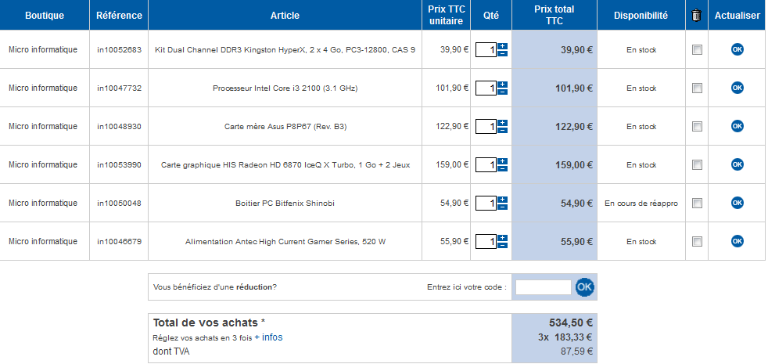Decrease quantity of HIS Radeon graphics card
768x364 pixels.
tap(502, 169)
